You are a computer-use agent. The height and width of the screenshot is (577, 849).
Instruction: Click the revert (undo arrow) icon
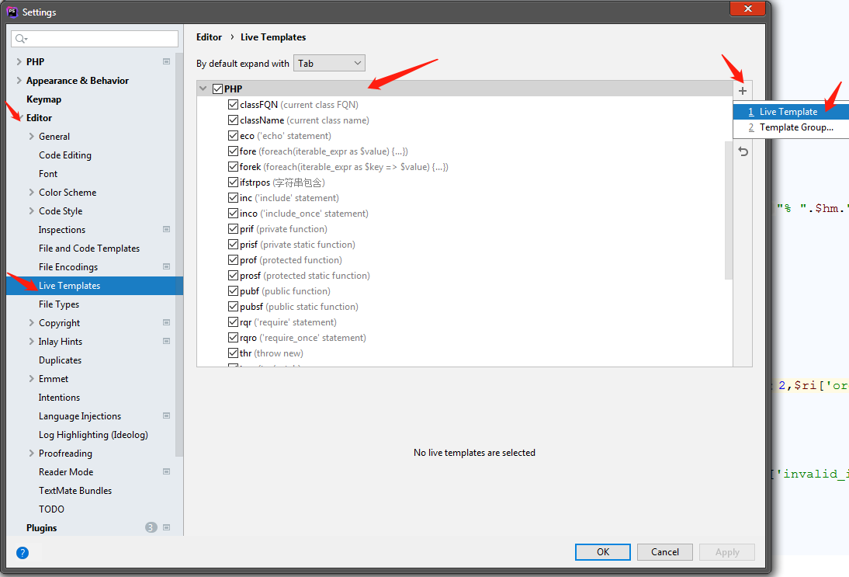pyautogui.click(x=743, y=151)
